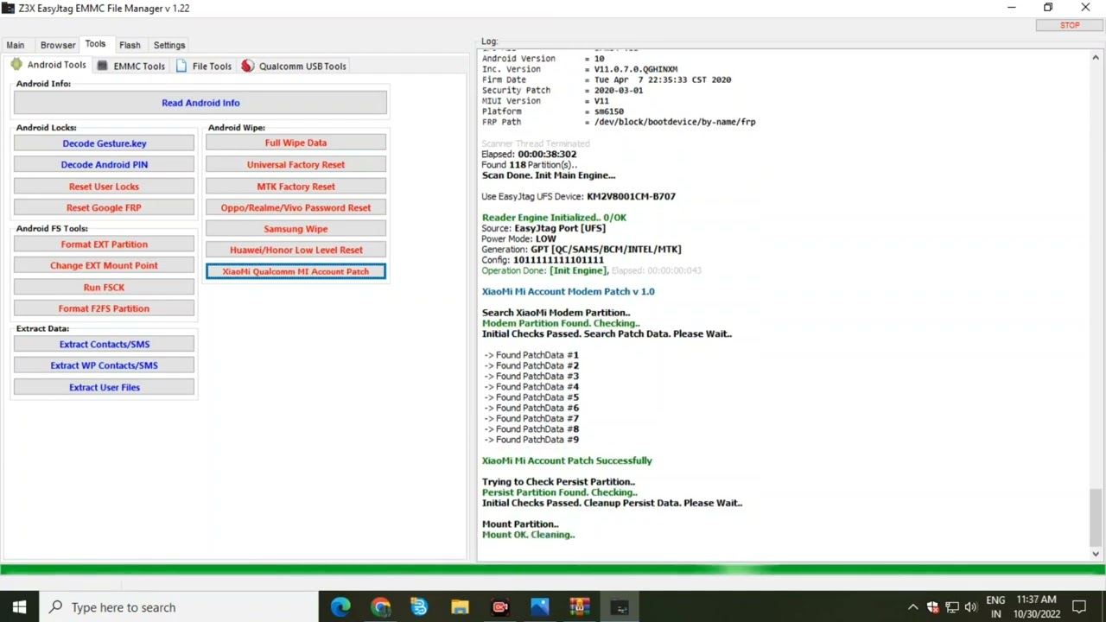Click 'Found PatchData #1' log entry
Viewport: 1106px width, 622px height.
point(531,355)
